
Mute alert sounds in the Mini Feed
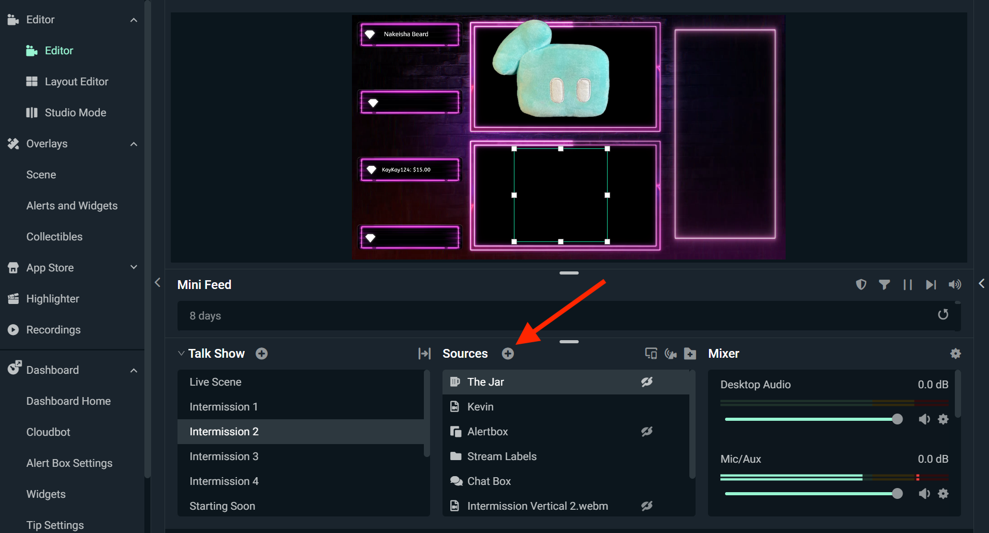coord(955,284)
